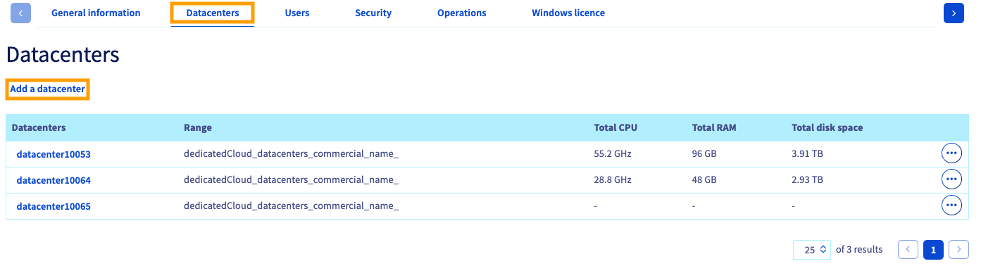Screen dimensions: 981x266
Task: Open actions menu for datacenter10053
Action: tap(951, 153)
